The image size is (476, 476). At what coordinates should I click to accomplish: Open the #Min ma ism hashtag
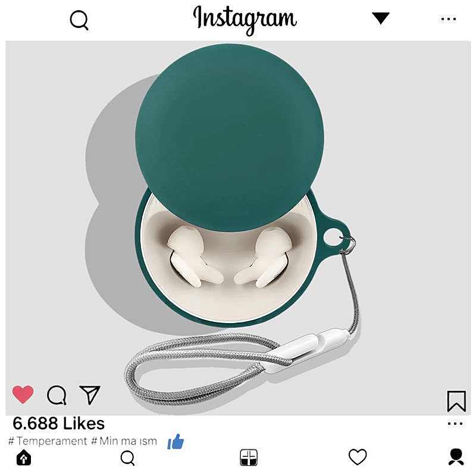(x=124, y=441)
